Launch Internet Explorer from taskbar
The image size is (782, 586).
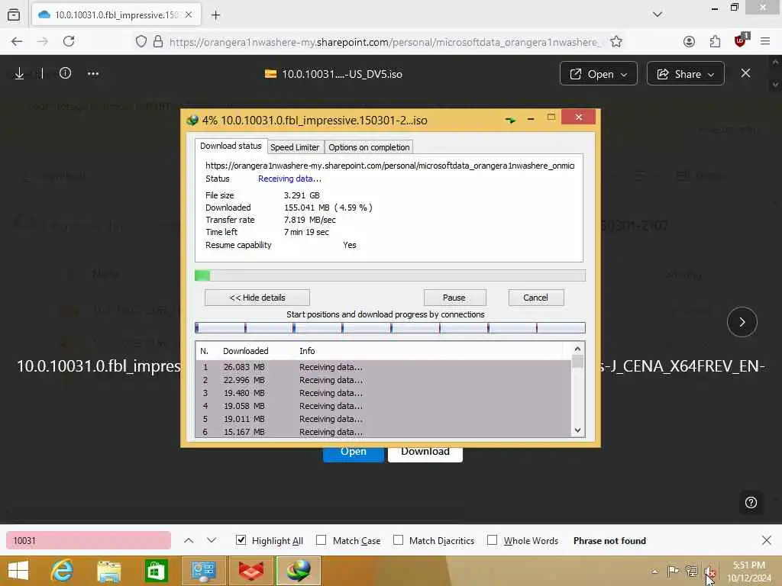(x=62, y=571)
